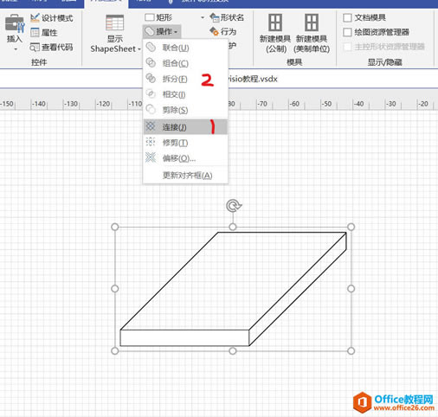The image size is (438, 417).
Task: Create New Stencil Metric (新建模具 公制)
Action: (x=275, y=34)
